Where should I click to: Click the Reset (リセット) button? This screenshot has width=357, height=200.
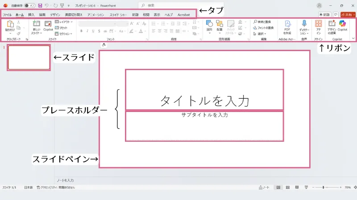63,28
